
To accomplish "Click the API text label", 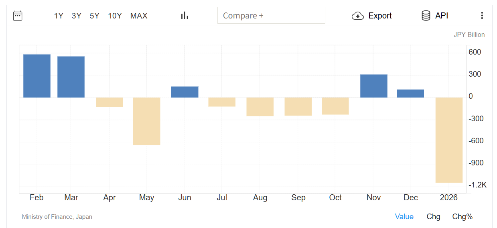I will [x=442, y=16].
